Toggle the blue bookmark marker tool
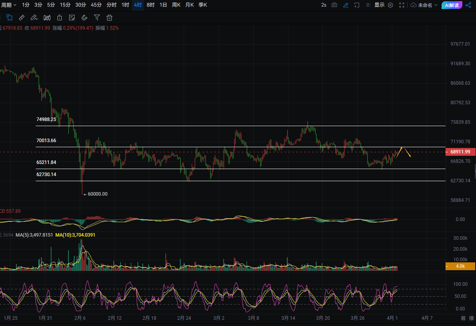 9,18
